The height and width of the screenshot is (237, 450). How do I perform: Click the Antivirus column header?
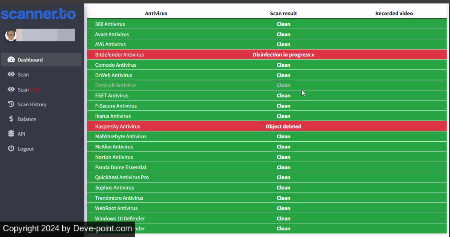click(x=156, y=13)
